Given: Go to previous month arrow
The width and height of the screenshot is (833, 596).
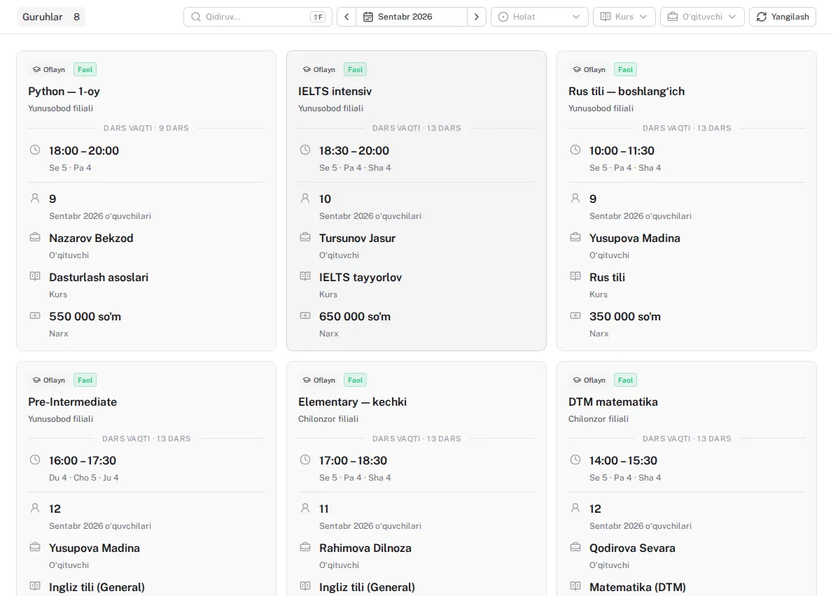Looking at the screenshot, I should [346, 17].
